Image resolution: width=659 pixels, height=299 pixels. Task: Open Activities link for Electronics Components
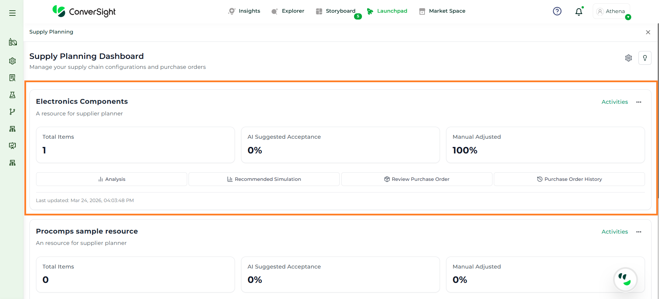(614, 102)
